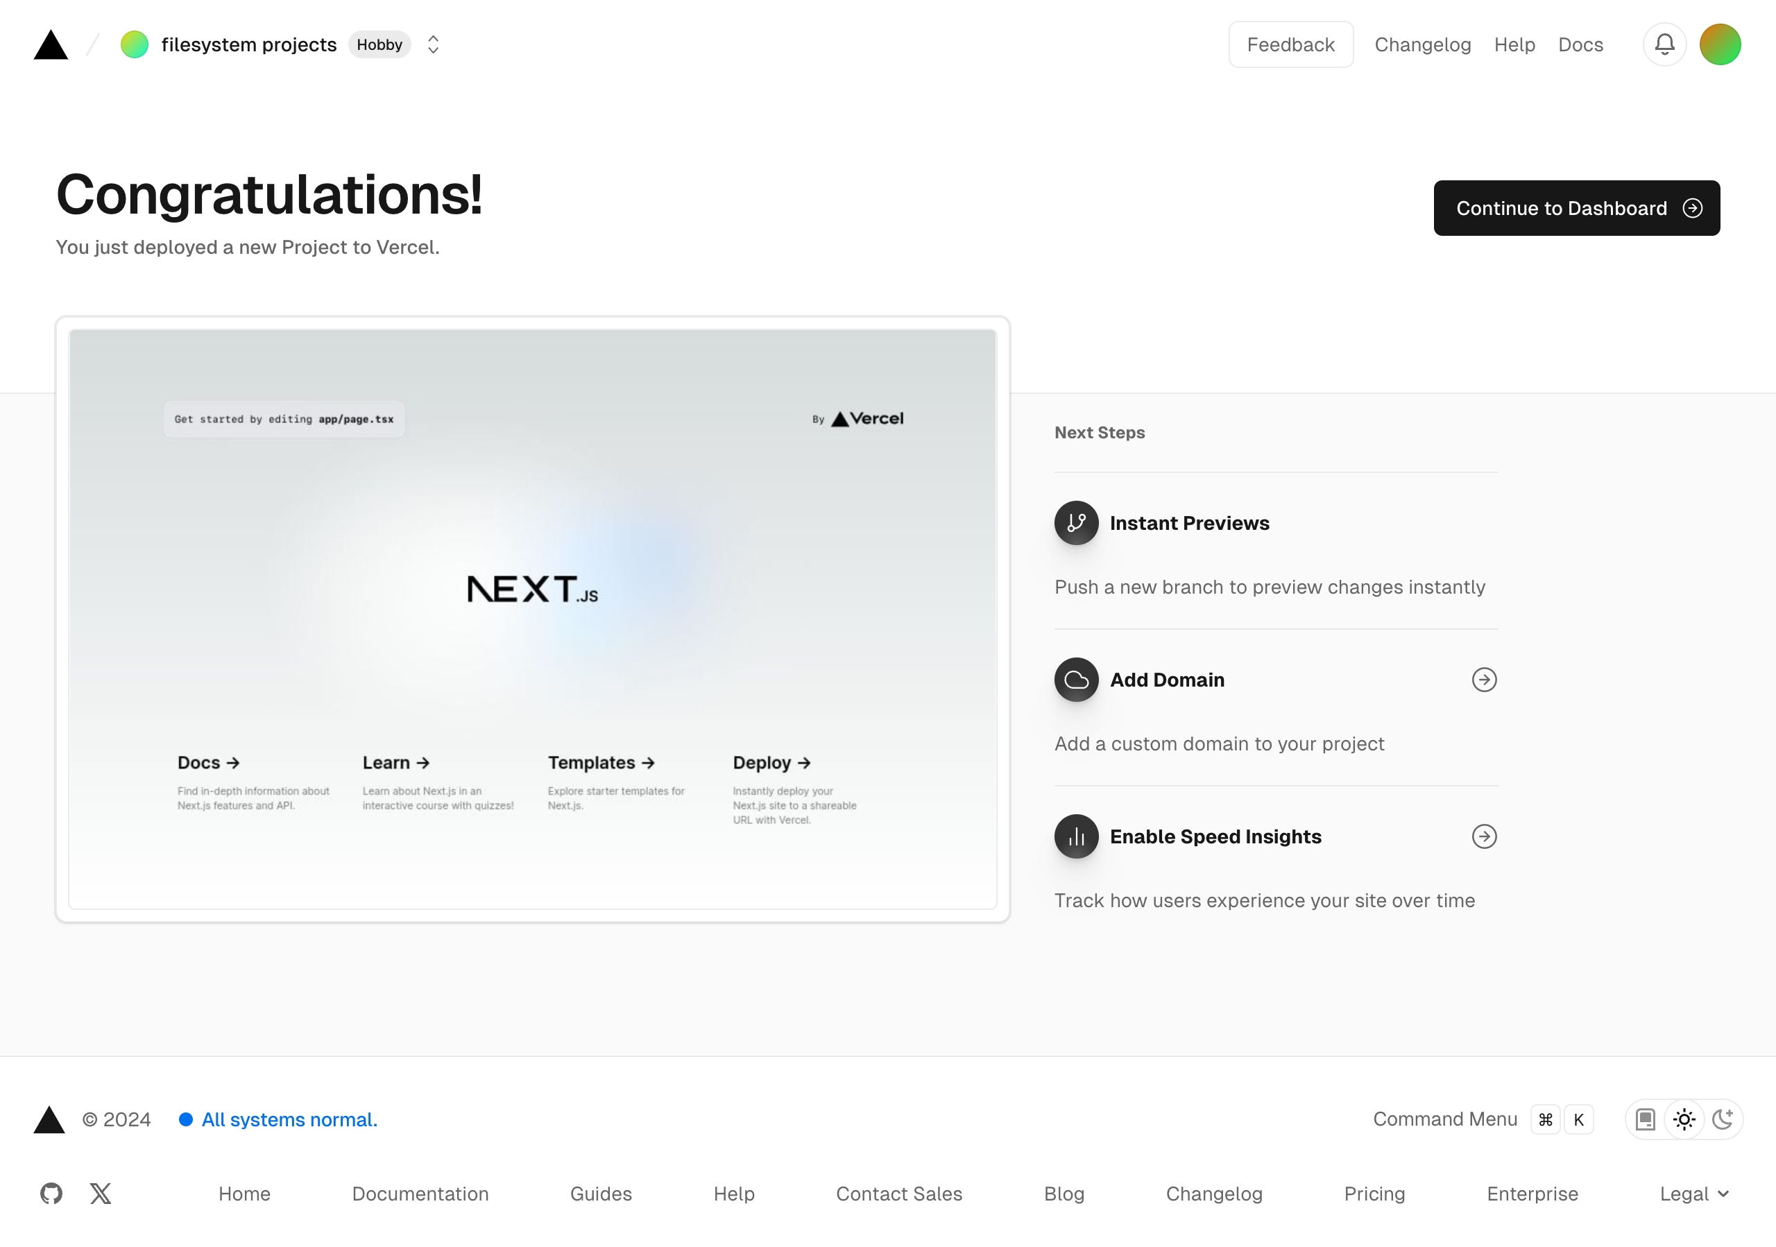Open the GitHub icon in footer
The height and width of the screenshot is (1247, 1776).
51,1194
